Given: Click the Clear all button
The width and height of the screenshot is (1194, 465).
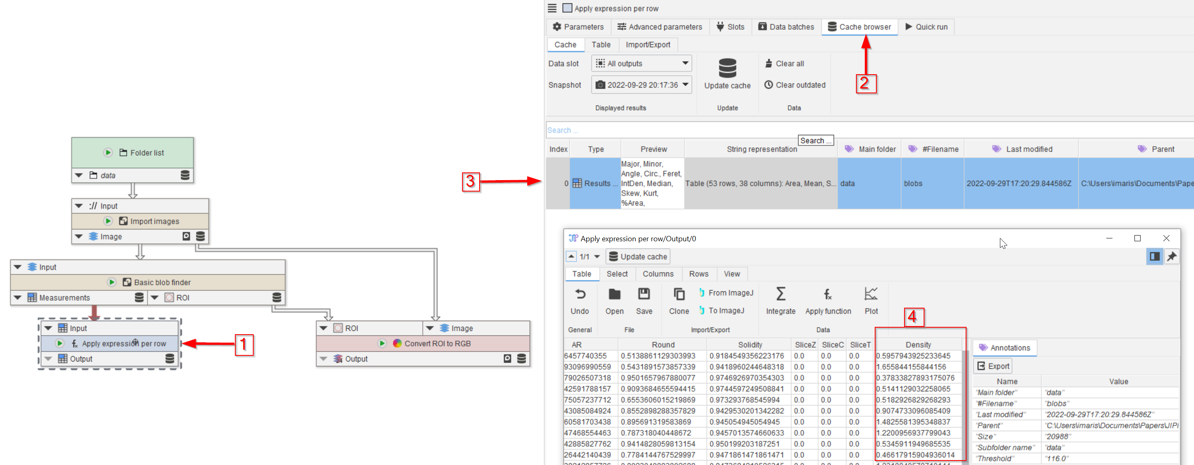Looking at the screenshot, I should pos(784,64).
